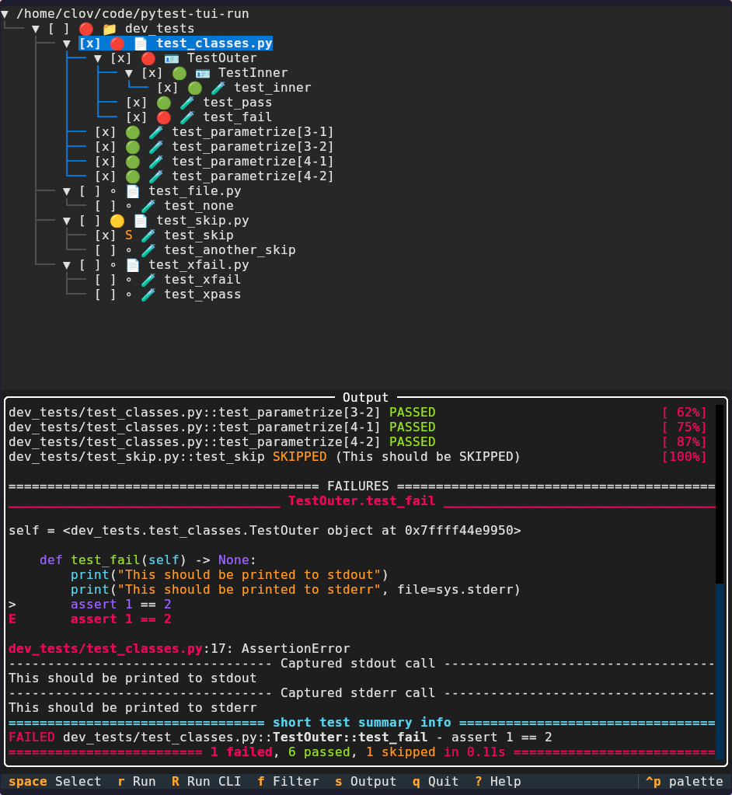Viewport: 732px width, 795px height.
Task: Click the file icon of test_skip.py
Action: 141,221
